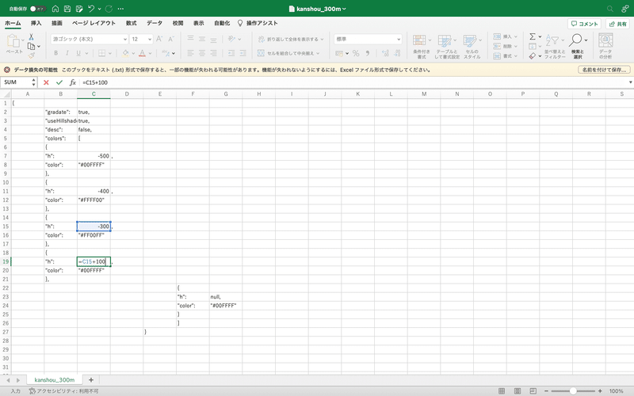Click the Undo arrow icon
The width and height of the screenshot is (634, 396).
tap(91, 9)
